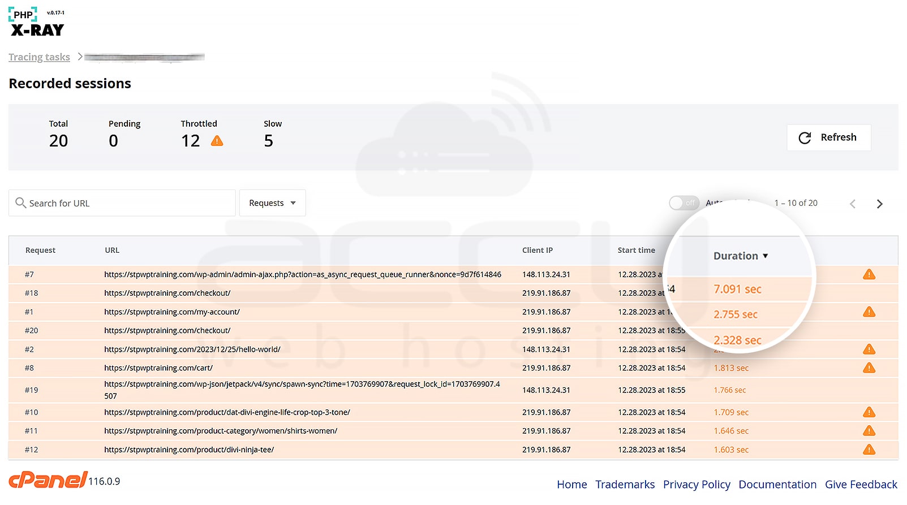Click the search magnifier icon
Viewport: 907px width, 505px height.
click(20, 202)
